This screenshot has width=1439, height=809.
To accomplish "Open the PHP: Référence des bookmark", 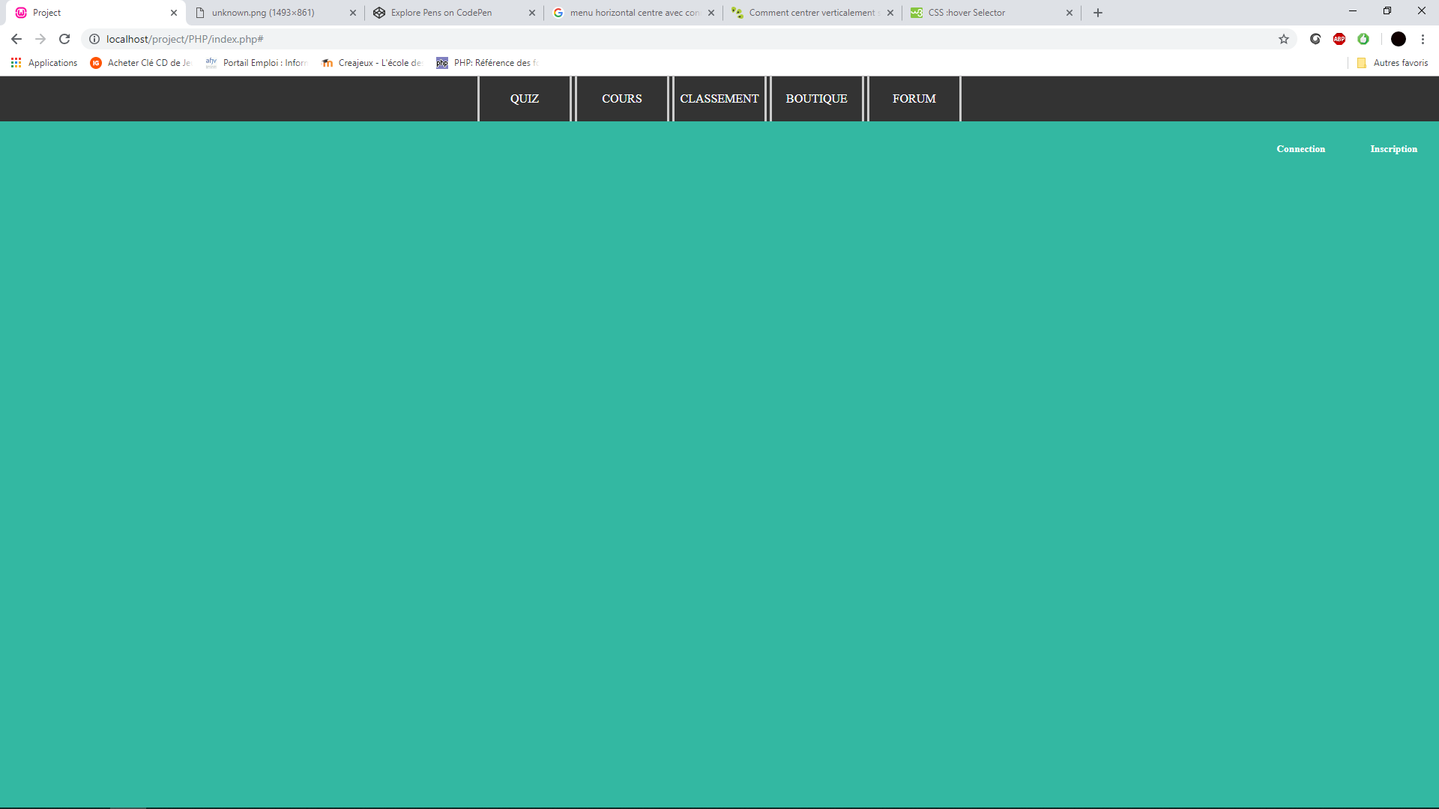I will pos(487,63).
